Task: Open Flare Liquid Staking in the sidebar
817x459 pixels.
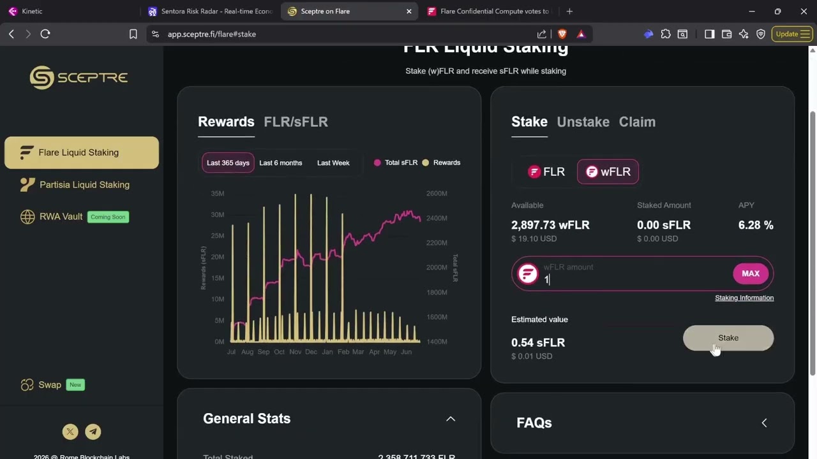Action: (82, 152)
